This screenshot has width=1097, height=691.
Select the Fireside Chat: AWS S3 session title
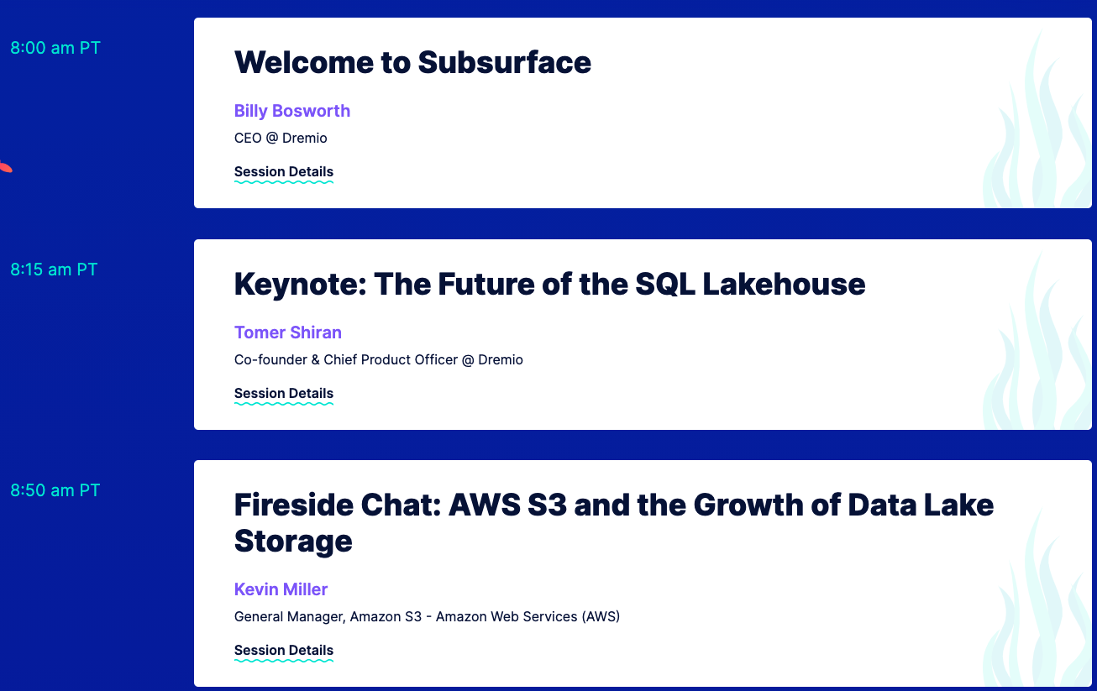[614, 523]
